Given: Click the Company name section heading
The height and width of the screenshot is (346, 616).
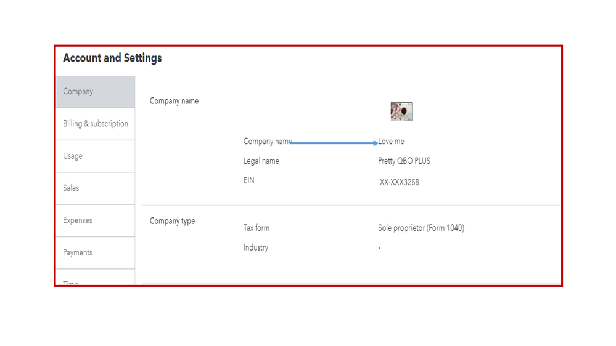Looking at the screenshot, I should [174, 101].
